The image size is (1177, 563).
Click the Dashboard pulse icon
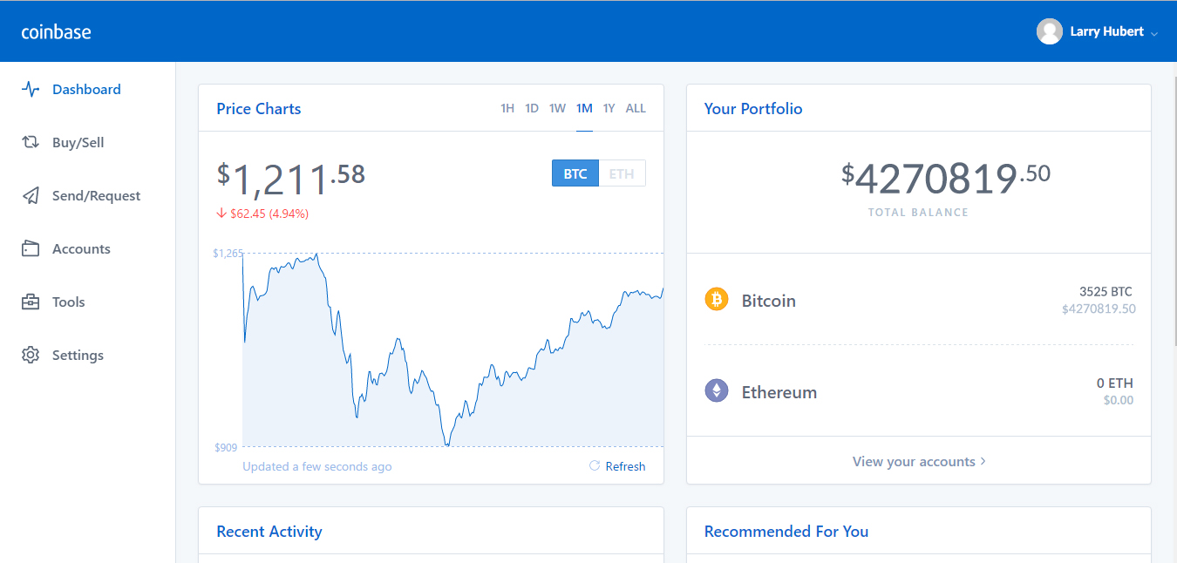(31, 90)
